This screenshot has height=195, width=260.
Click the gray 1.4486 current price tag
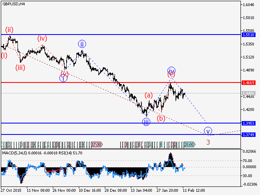point(248,93)
